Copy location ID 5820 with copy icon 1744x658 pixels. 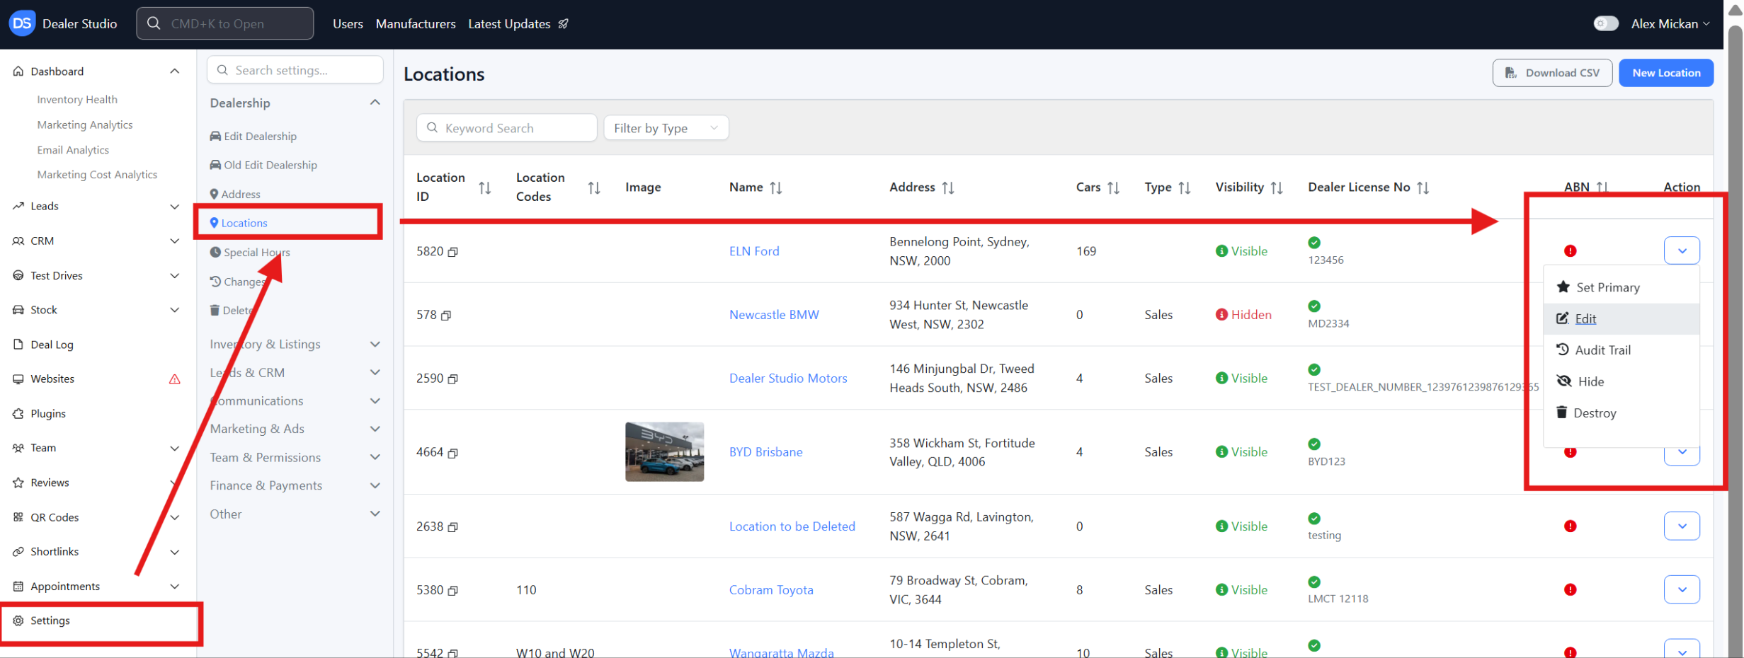(x=453, y=252)
